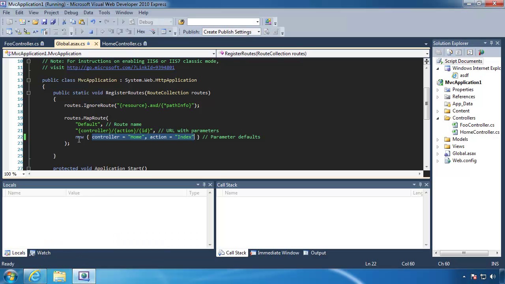The width and height of the screenshot is (505, 284).
Task: Click the Save toolbar icon
Action: pyautogui.click(x=44, y=22)
